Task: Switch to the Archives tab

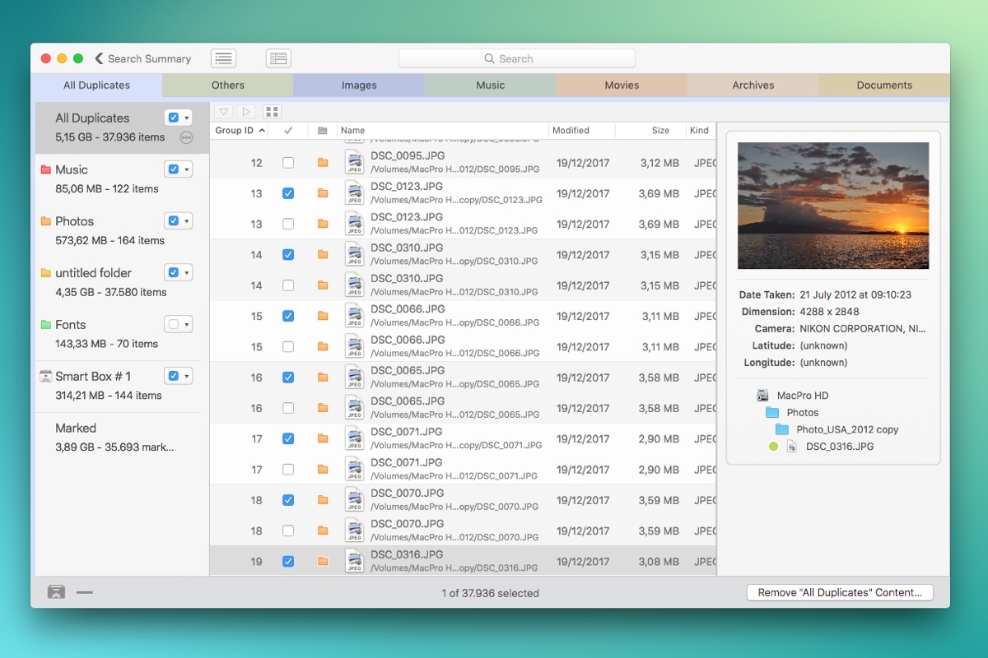Action: (753, 86)
